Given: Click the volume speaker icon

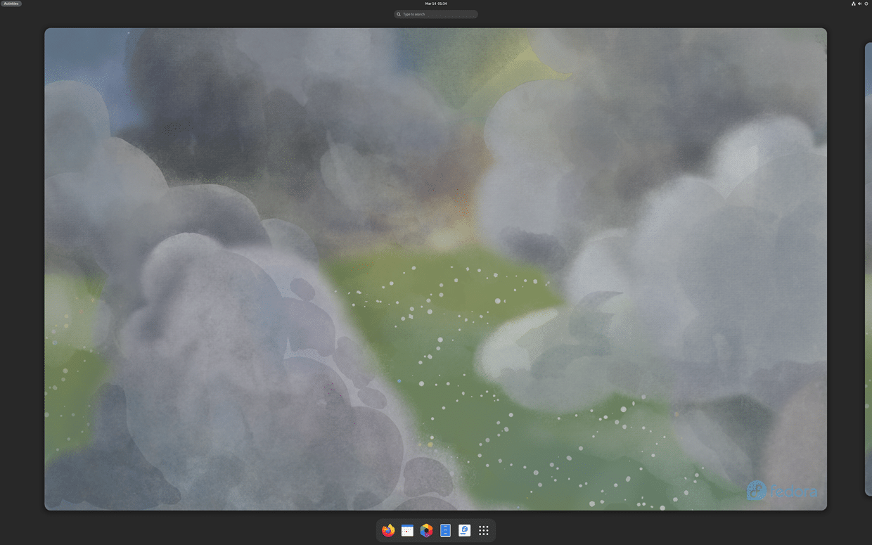Looking at the screenshot, I should click(x=859, y=4).
